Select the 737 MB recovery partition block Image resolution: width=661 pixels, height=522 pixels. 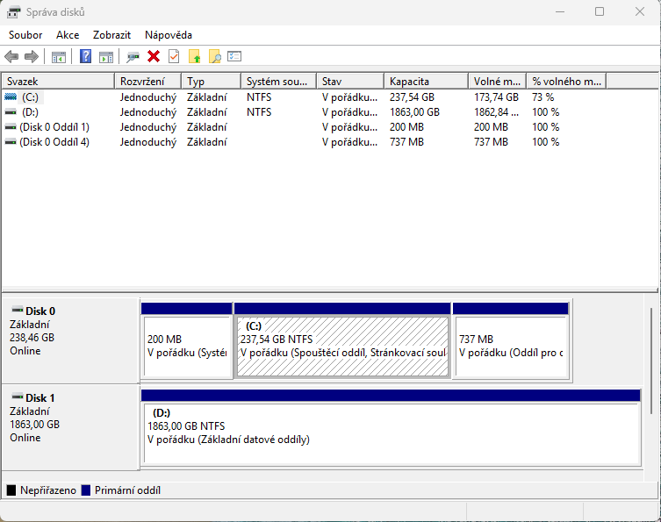510,346
